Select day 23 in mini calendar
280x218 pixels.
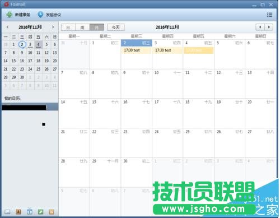coord(22,69)
